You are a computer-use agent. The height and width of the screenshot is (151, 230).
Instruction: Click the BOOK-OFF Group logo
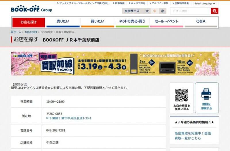click(32, 9)
